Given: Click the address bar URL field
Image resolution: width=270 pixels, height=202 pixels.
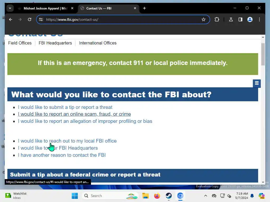Looking at the screenshot, I should pyautogui.click(x=122, y=19).
